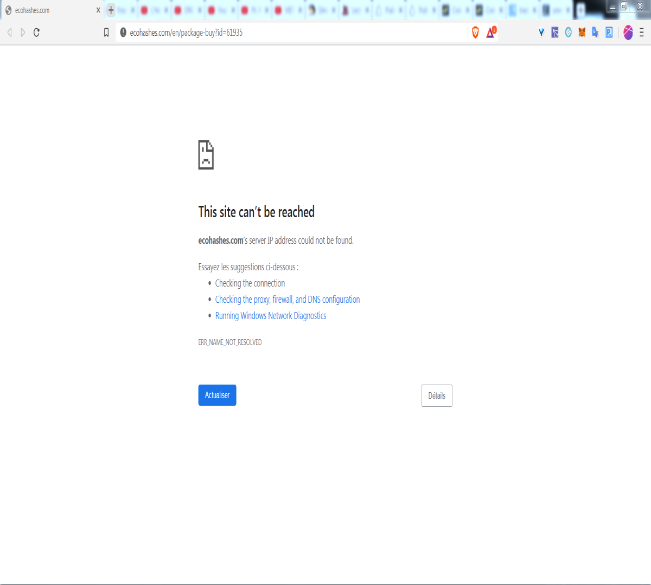This screenshot has width=651, height=585.
Task: Open the round teal extension icon
Action: pos(568,32)
